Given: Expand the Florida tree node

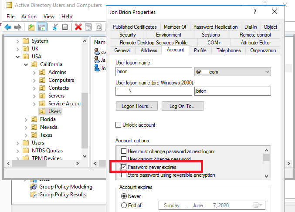Looking at the screenshot, I should pos(26,120).
